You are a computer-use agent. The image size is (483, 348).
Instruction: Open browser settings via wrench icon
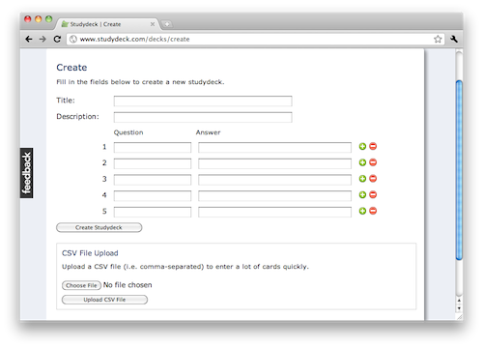[454, 40]
